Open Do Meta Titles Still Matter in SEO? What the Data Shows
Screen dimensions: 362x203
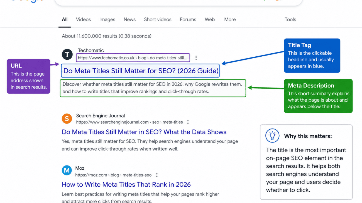coord(144,132)
